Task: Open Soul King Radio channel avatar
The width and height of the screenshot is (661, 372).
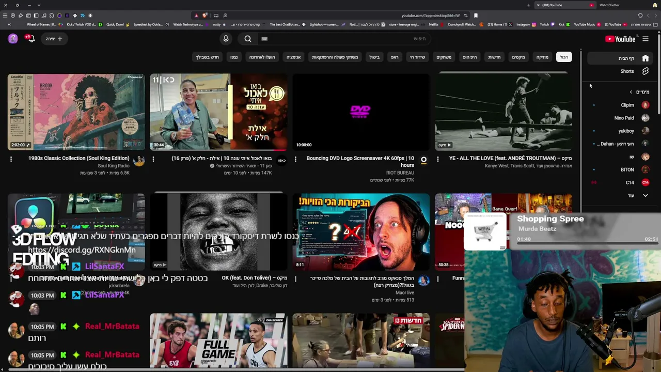Action: [x=139, y=161]
